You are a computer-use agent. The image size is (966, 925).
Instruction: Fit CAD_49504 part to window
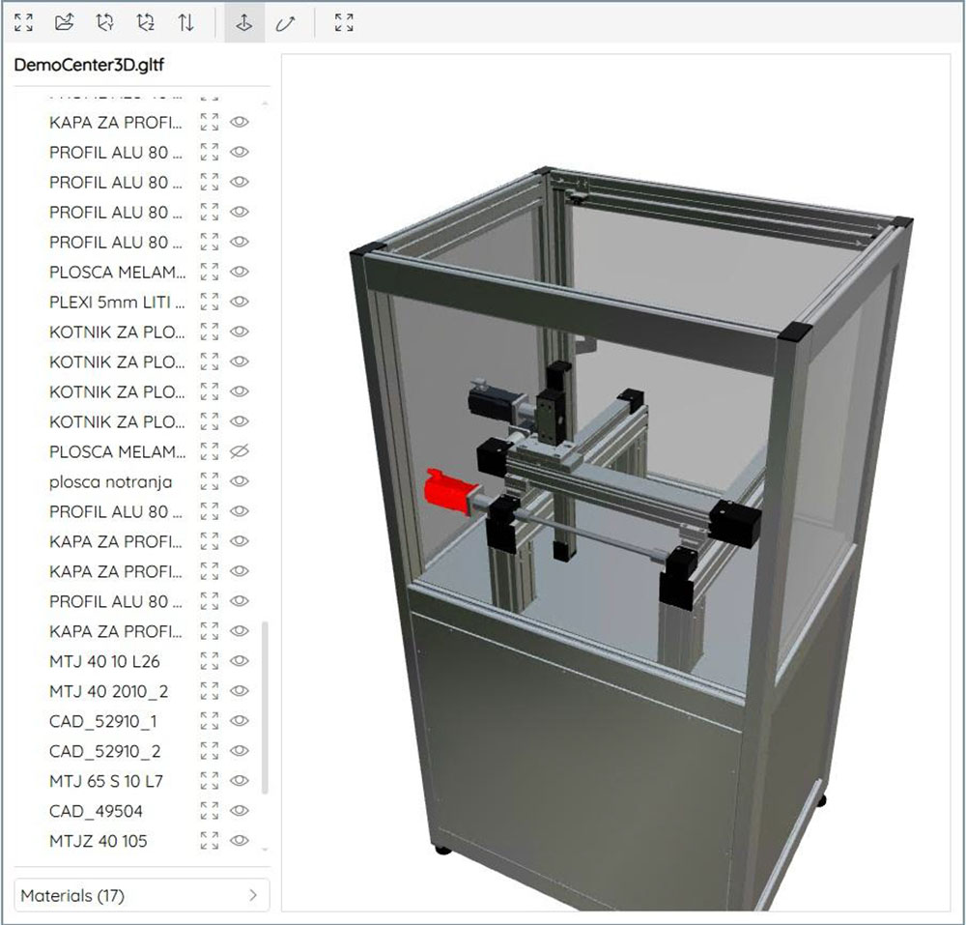[x=209, y=811]
